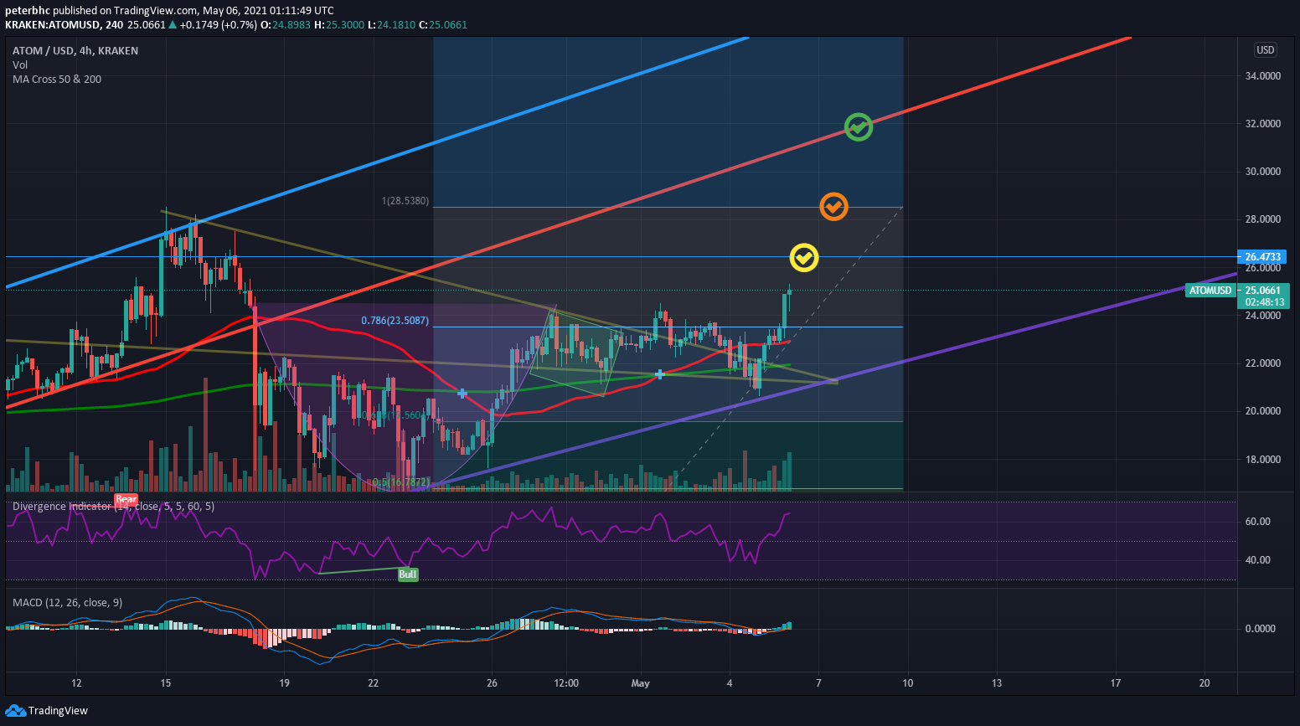Viewport: 1300px width, 726px height.
Task: Select the blue plus marker near May 1
Action: [x=660, y=374]
